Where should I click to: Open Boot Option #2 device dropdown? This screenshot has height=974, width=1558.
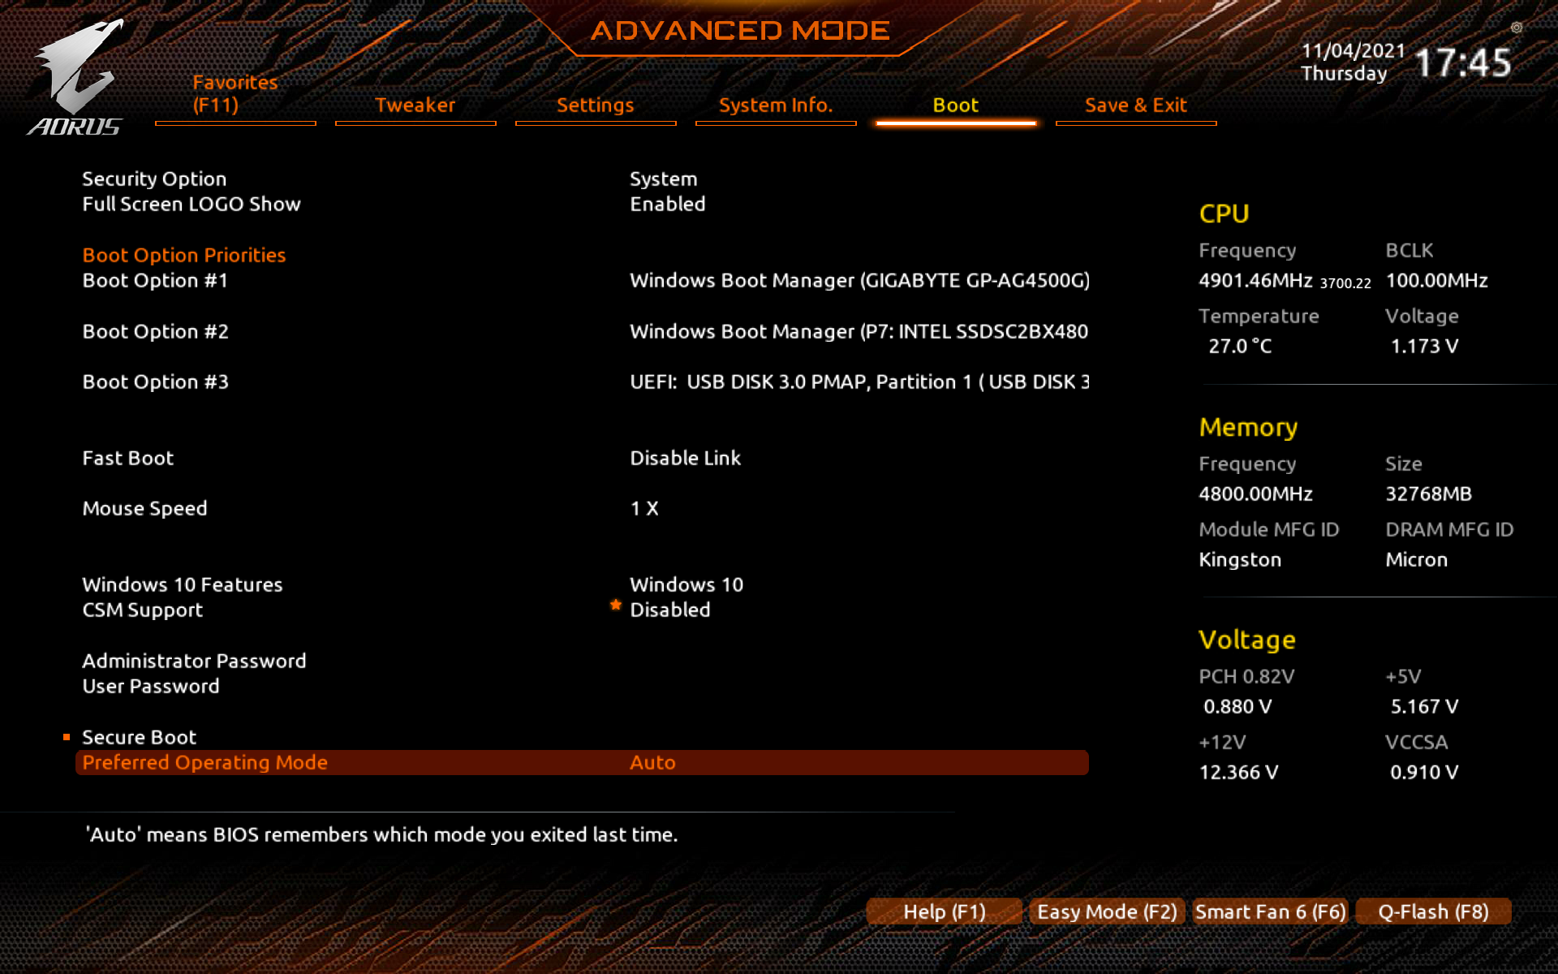pyautogui.click(x=859, y=331)
